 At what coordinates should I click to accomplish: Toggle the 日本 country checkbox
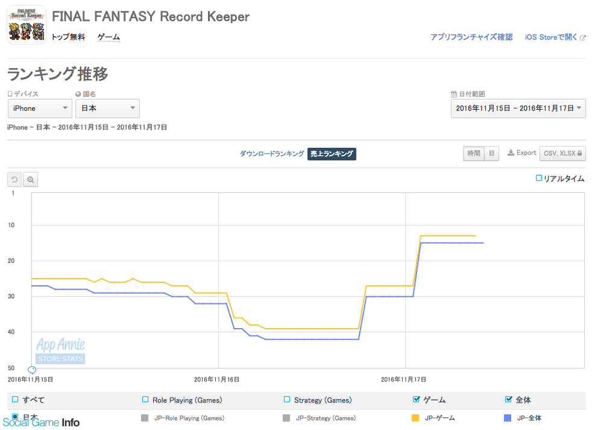point(15,417)
